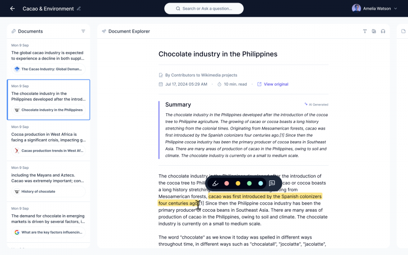Click the Documents panel heading
The image size is (408, 255).
point(31,31)
